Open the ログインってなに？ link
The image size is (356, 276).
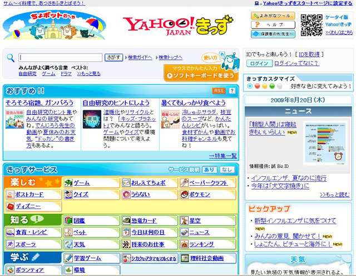pos(296,63)
